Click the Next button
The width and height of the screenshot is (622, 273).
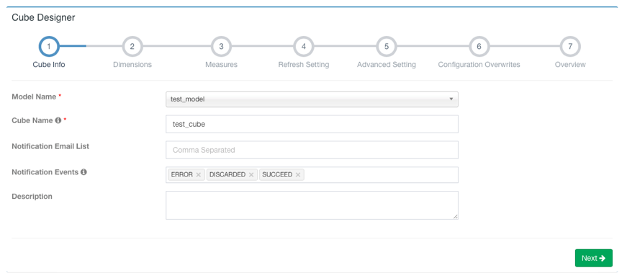593,258
